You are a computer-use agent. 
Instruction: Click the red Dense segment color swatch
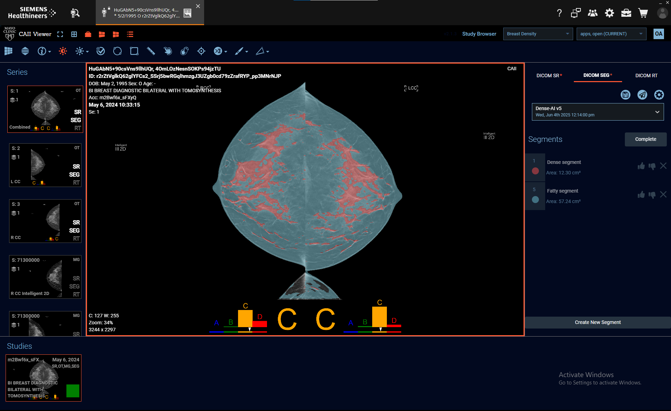tap(535, 171)
